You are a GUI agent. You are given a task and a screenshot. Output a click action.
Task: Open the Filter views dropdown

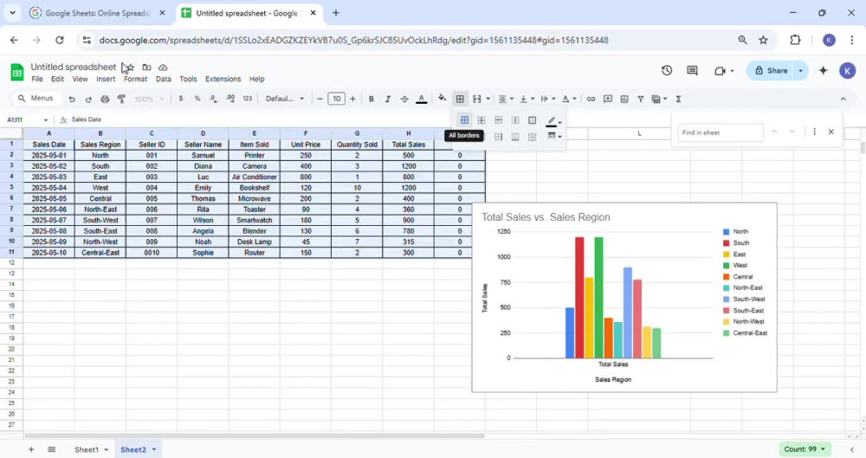(659, 99)
